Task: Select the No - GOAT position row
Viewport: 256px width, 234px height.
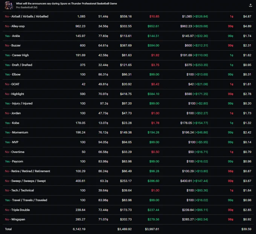Action: [128, 84]
